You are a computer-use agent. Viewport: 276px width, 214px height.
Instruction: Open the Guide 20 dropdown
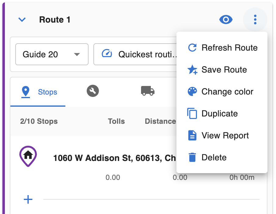[52, 54]
